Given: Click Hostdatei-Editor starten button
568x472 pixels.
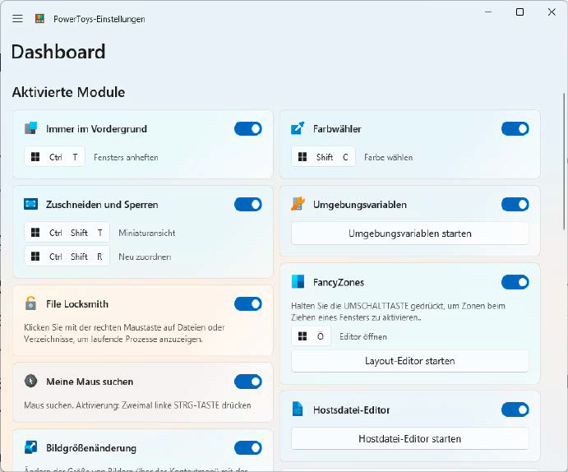Looking at the screenshot, I should [409, 438].
